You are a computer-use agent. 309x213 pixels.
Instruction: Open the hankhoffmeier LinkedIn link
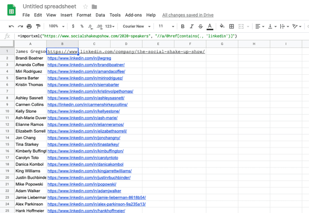[x=86, y=210]
